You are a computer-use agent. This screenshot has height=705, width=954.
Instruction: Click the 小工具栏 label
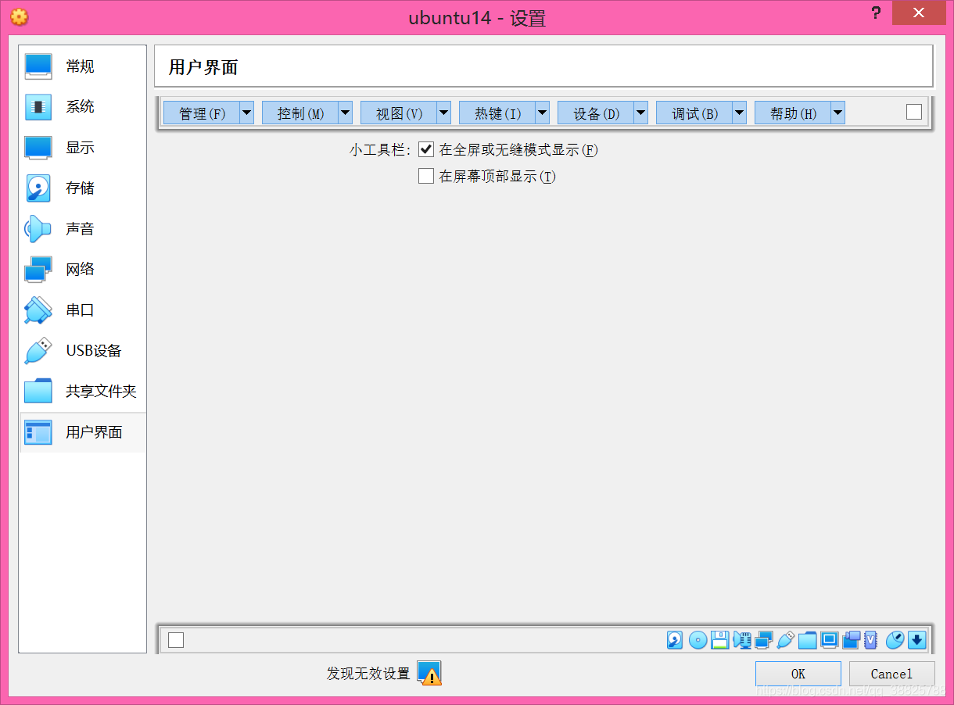379,150
